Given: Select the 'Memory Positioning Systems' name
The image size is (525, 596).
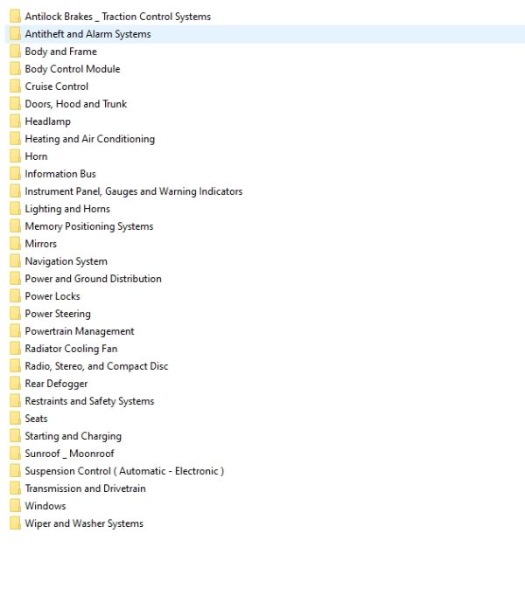Looking at the screenshot, I should point(89,226).
